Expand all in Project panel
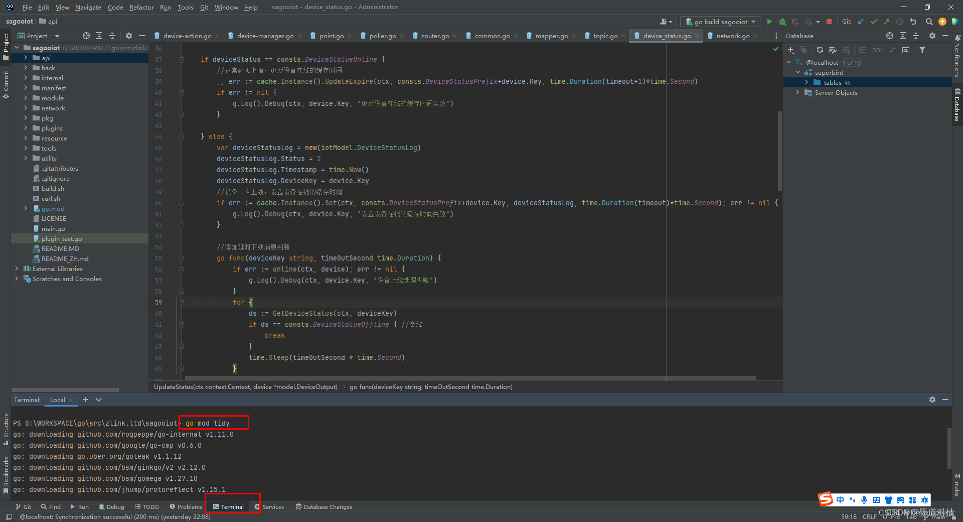The image size is (963, 522). point(99,36)
